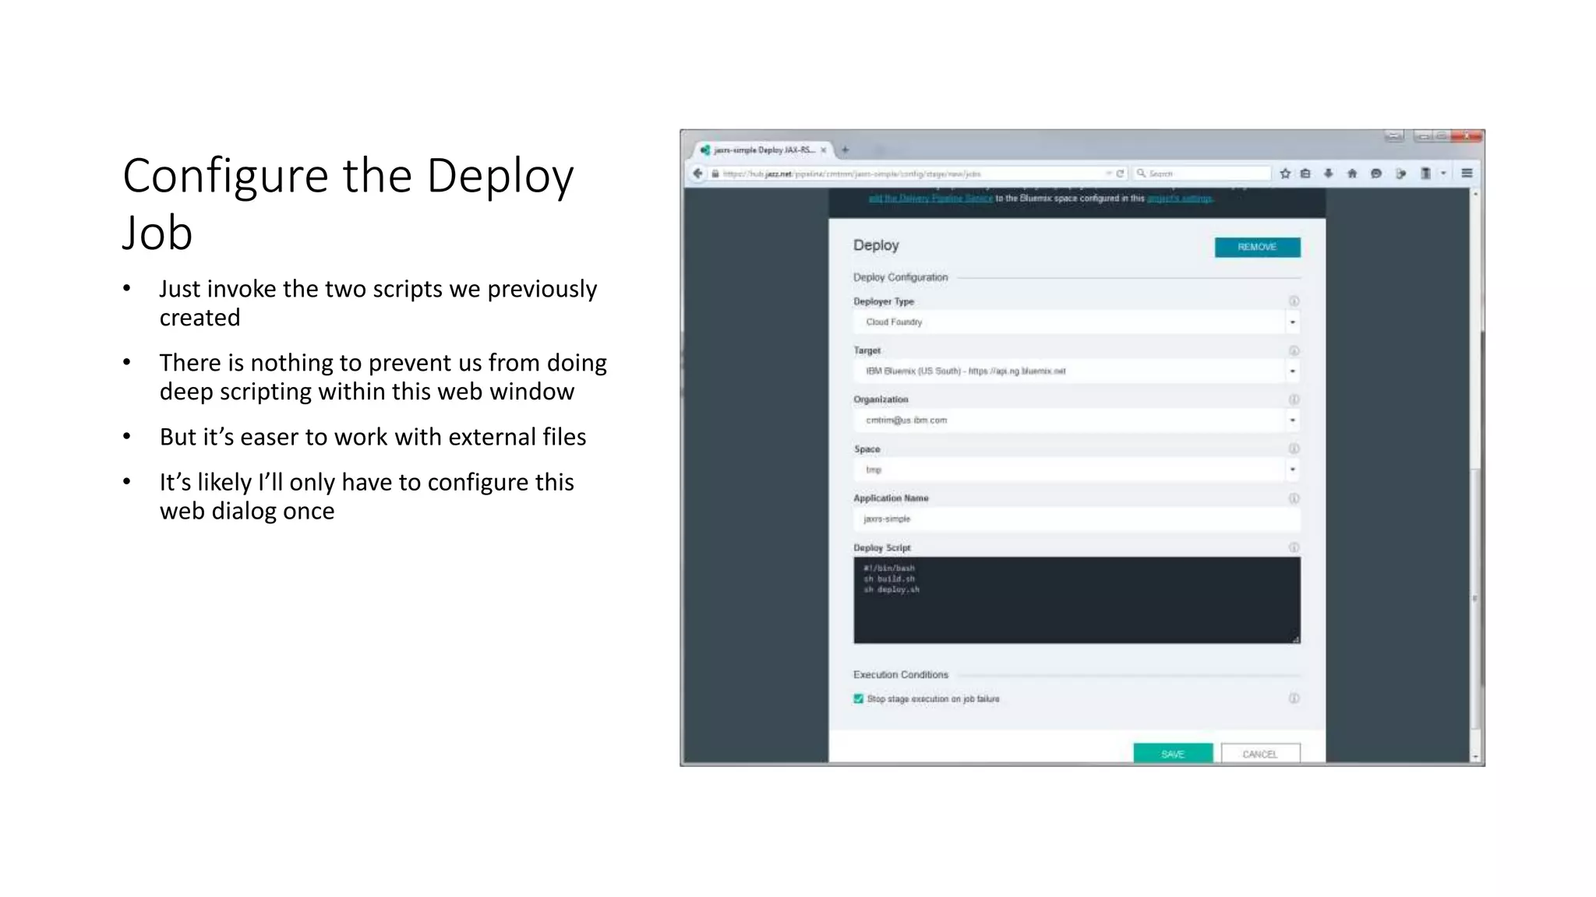Open the add Delivery Pipeline Service link
1596x897 pixels.
point(930,199)
